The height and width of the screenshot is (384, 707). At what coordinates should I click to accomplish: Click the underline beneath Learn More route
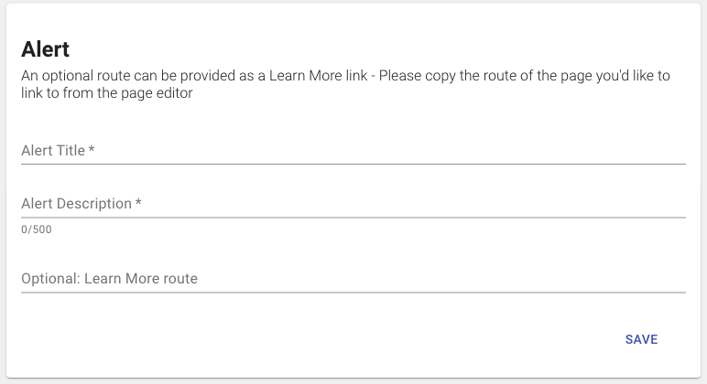click(x=353, y=293)
